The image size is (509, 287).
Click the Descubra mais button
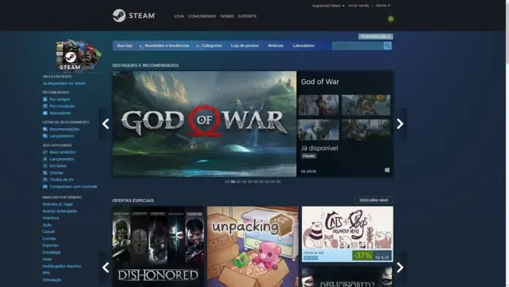tap(374, 200)
